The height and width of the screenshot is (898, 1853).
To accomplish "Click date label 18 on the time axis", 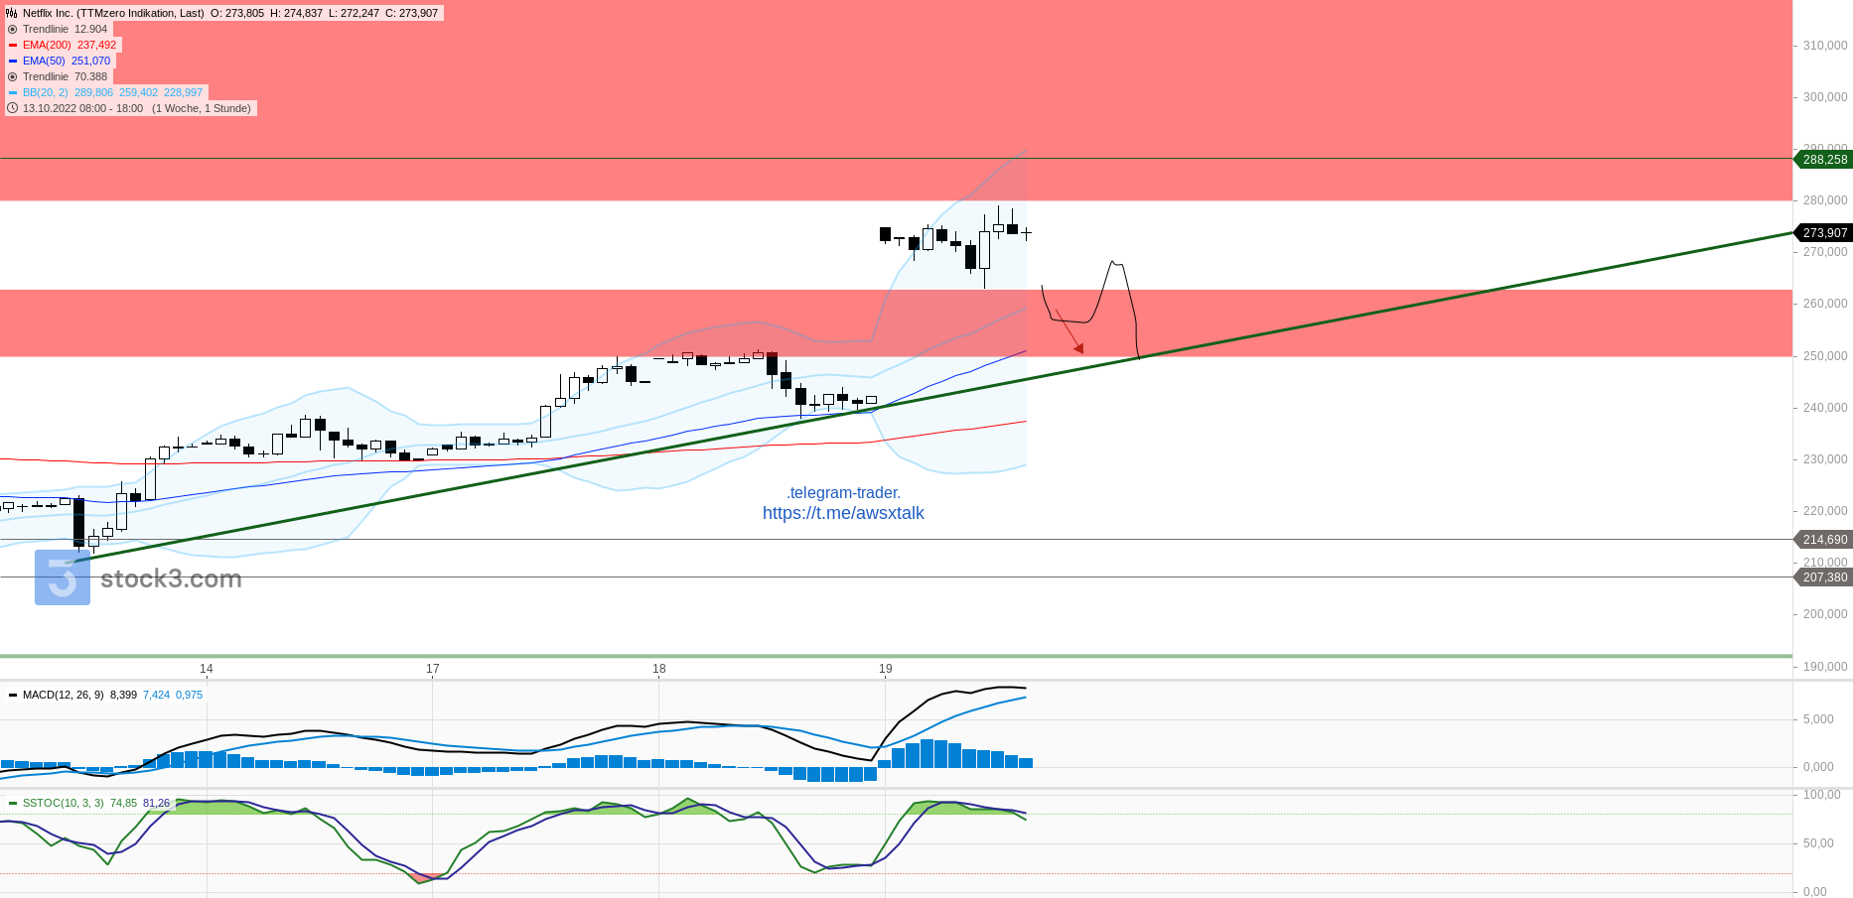I will pyautogui.click(x=659, y=669).
